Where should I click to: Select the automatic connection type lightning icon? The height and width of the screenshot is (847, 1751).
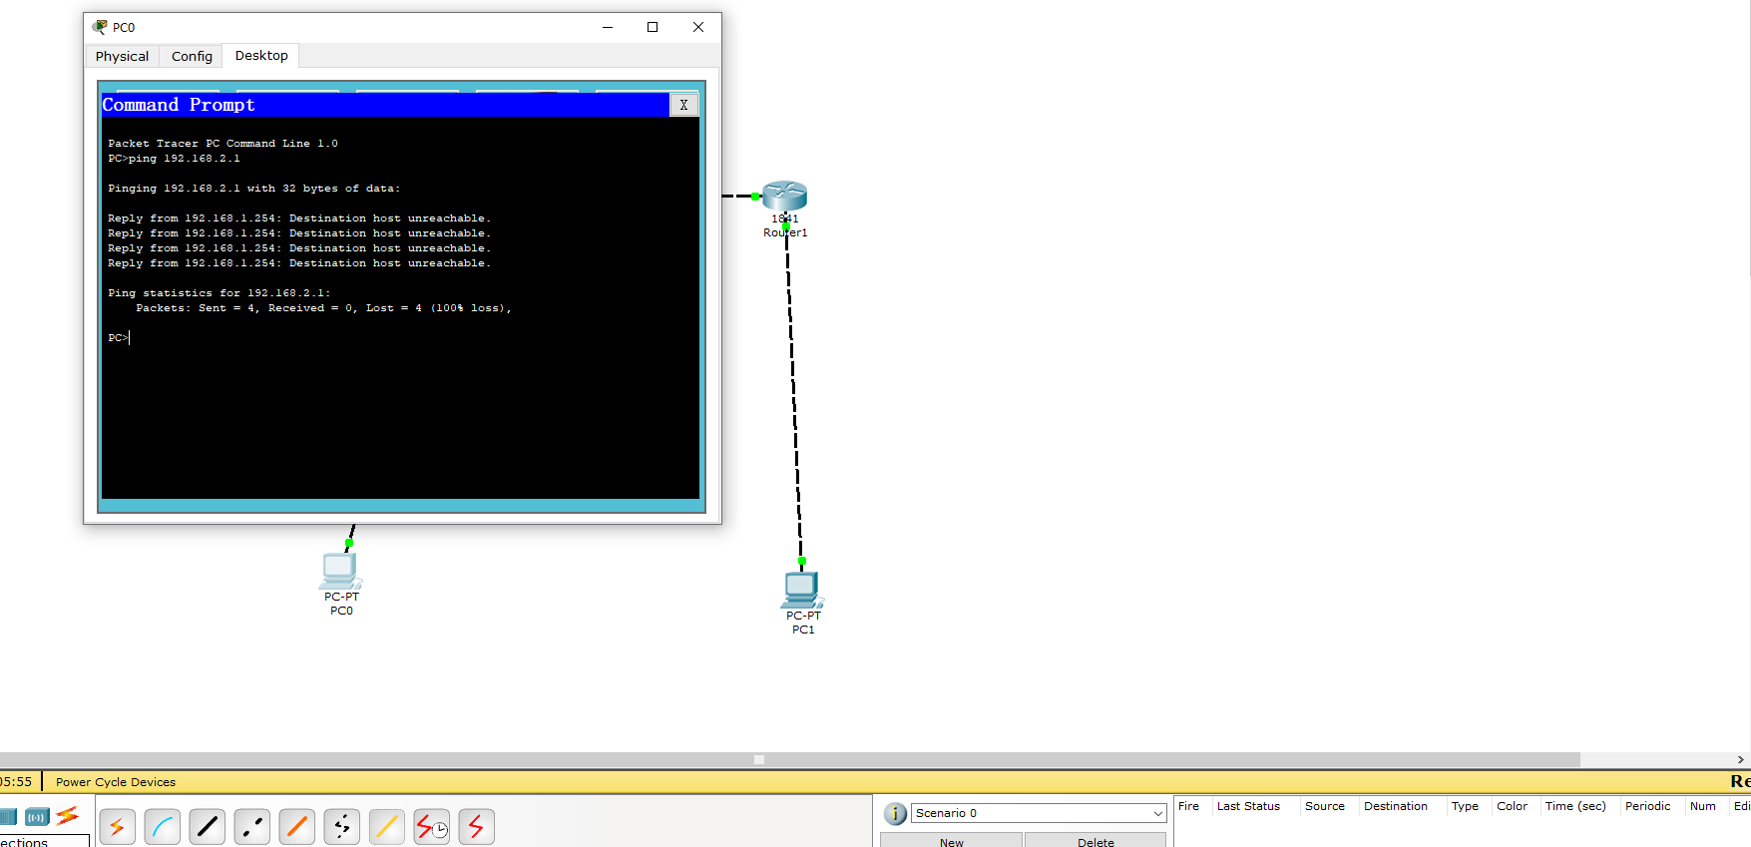pyautogui.click(x=117, y=826)
